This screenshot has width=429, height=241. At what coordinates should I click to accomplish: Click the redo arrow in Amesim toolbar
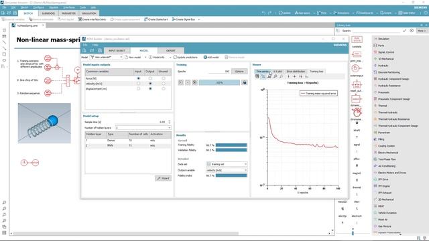click(x=269, y=13)
